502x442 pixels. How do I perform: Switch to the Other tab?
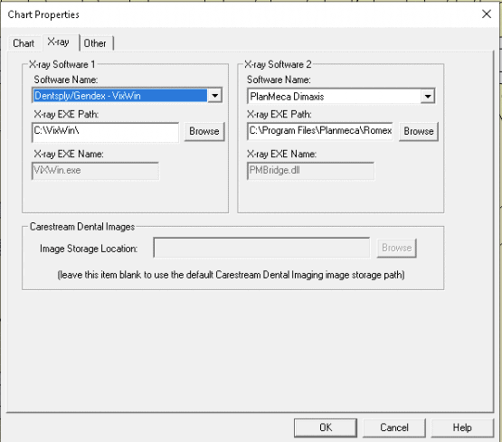[x=95, y=43]
